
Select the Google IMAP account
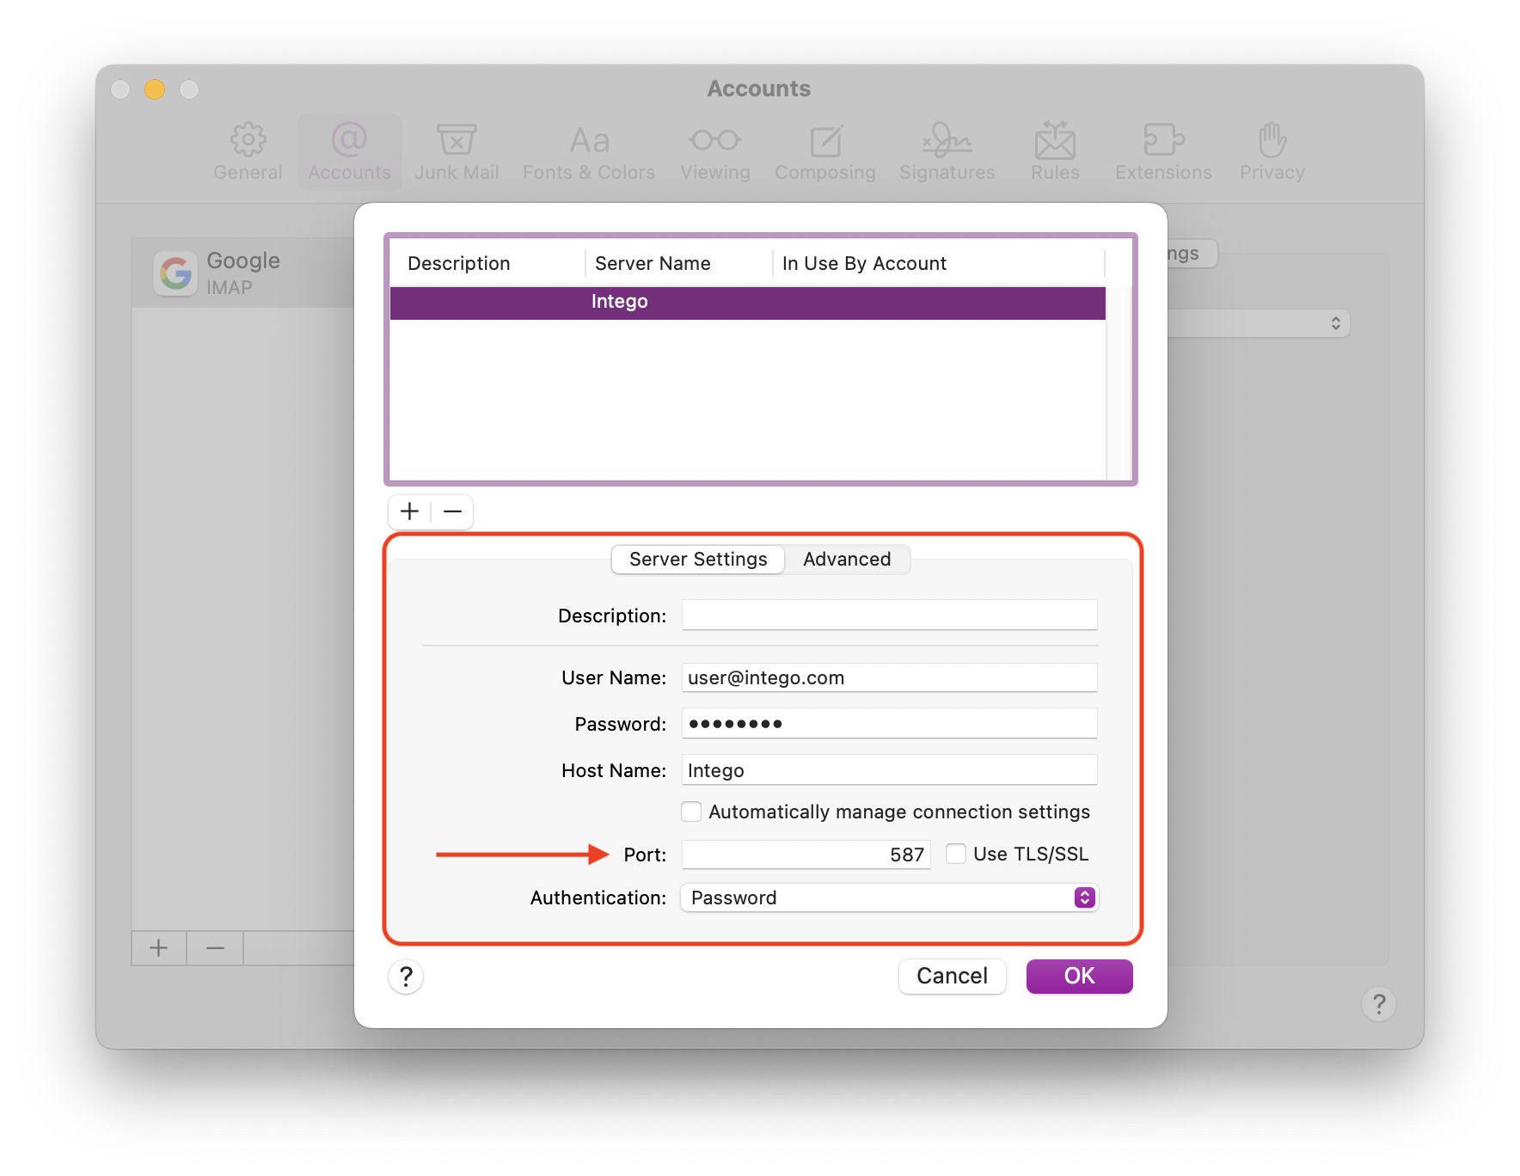243,273
